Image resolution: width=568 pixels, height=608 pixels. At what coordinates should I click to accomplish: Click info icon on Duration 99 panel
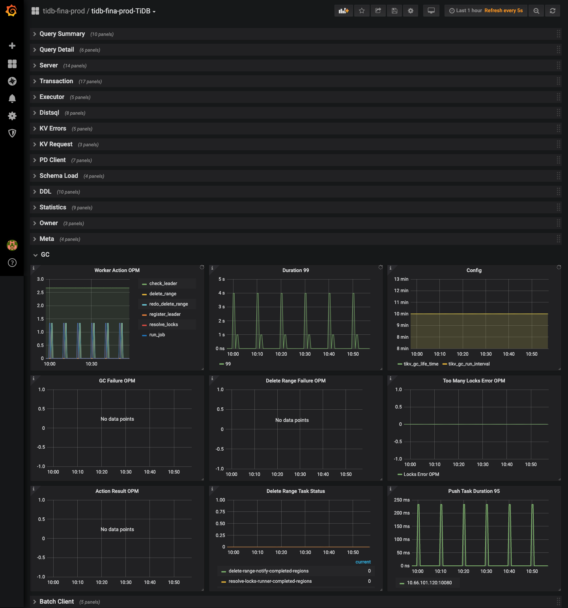pos(212,268)
